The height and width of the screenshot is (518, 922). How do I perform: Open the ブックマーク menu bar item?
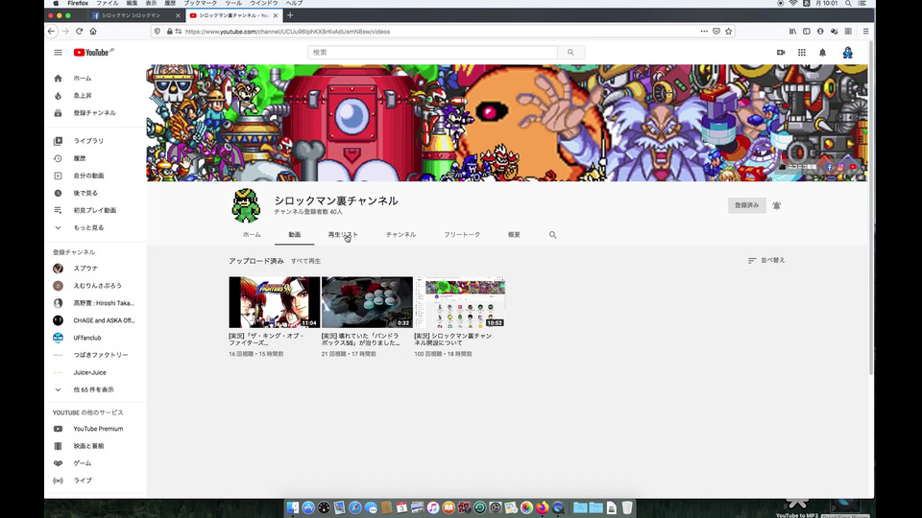(200, 4)
